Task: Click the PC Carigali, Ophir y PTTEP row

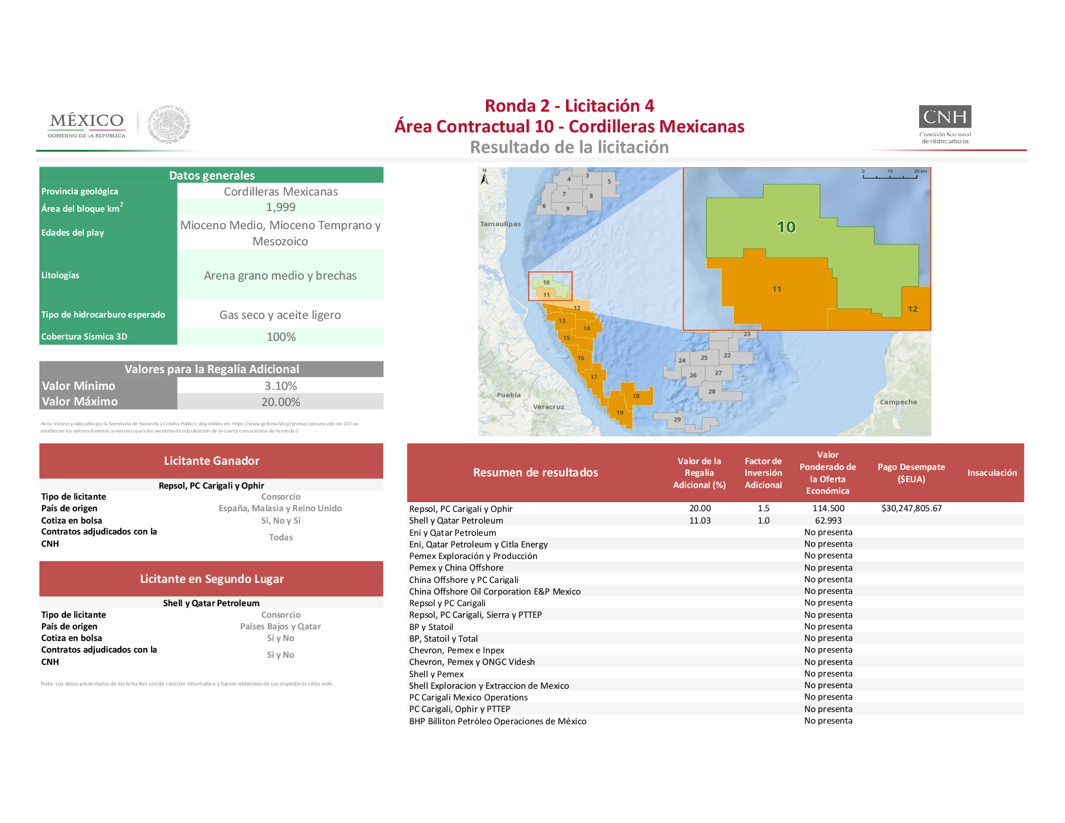Action: point(715,709)
